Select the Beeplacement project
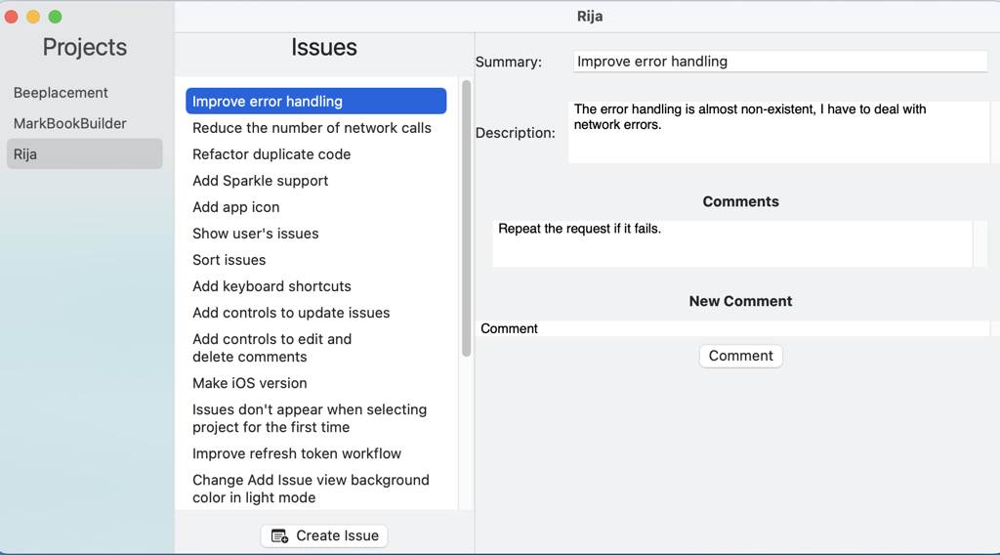The height and width of the screenshot is (555, 1000). click(x=61, y=93)
